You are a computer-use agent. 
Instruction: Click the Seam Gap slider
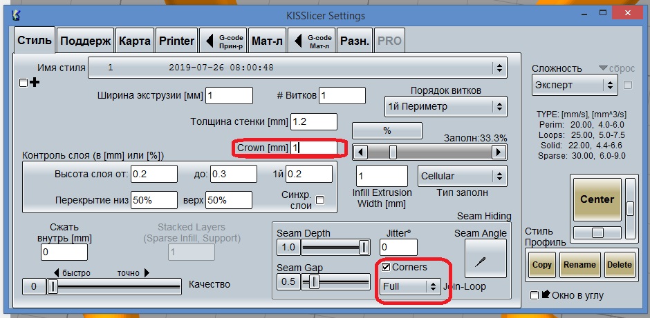tap(335, 282)
